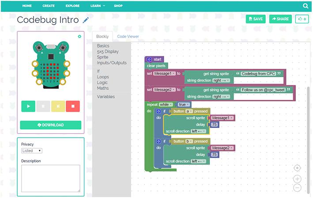Select the start block label
Viewport: 313px width, 198px height.
click(x=158, y=60)
